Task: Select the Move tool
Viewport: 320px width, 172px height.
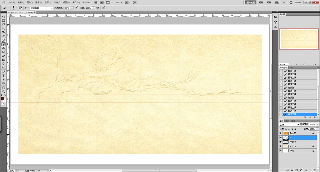Action: coord(3,17)
